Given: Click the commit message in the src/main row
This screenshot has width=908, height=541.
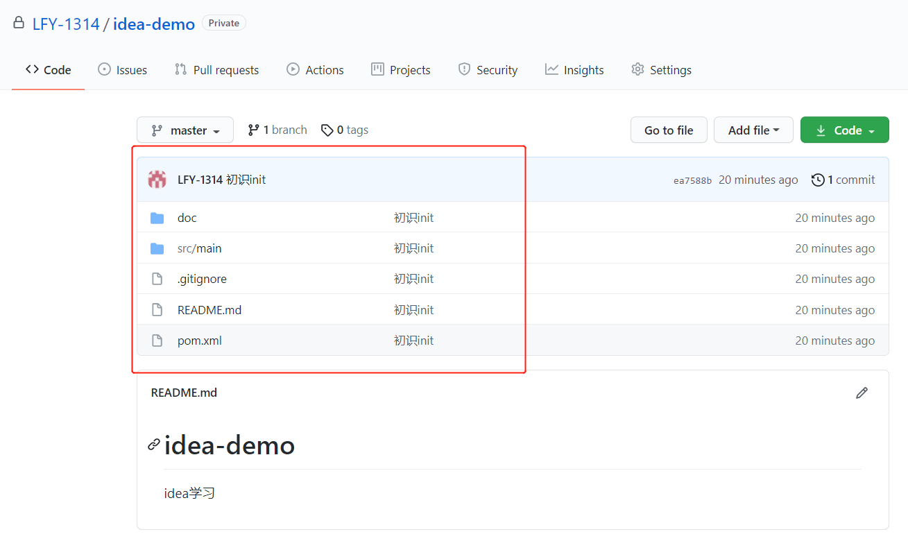Looking at the screenshot, I should [413, 248].
